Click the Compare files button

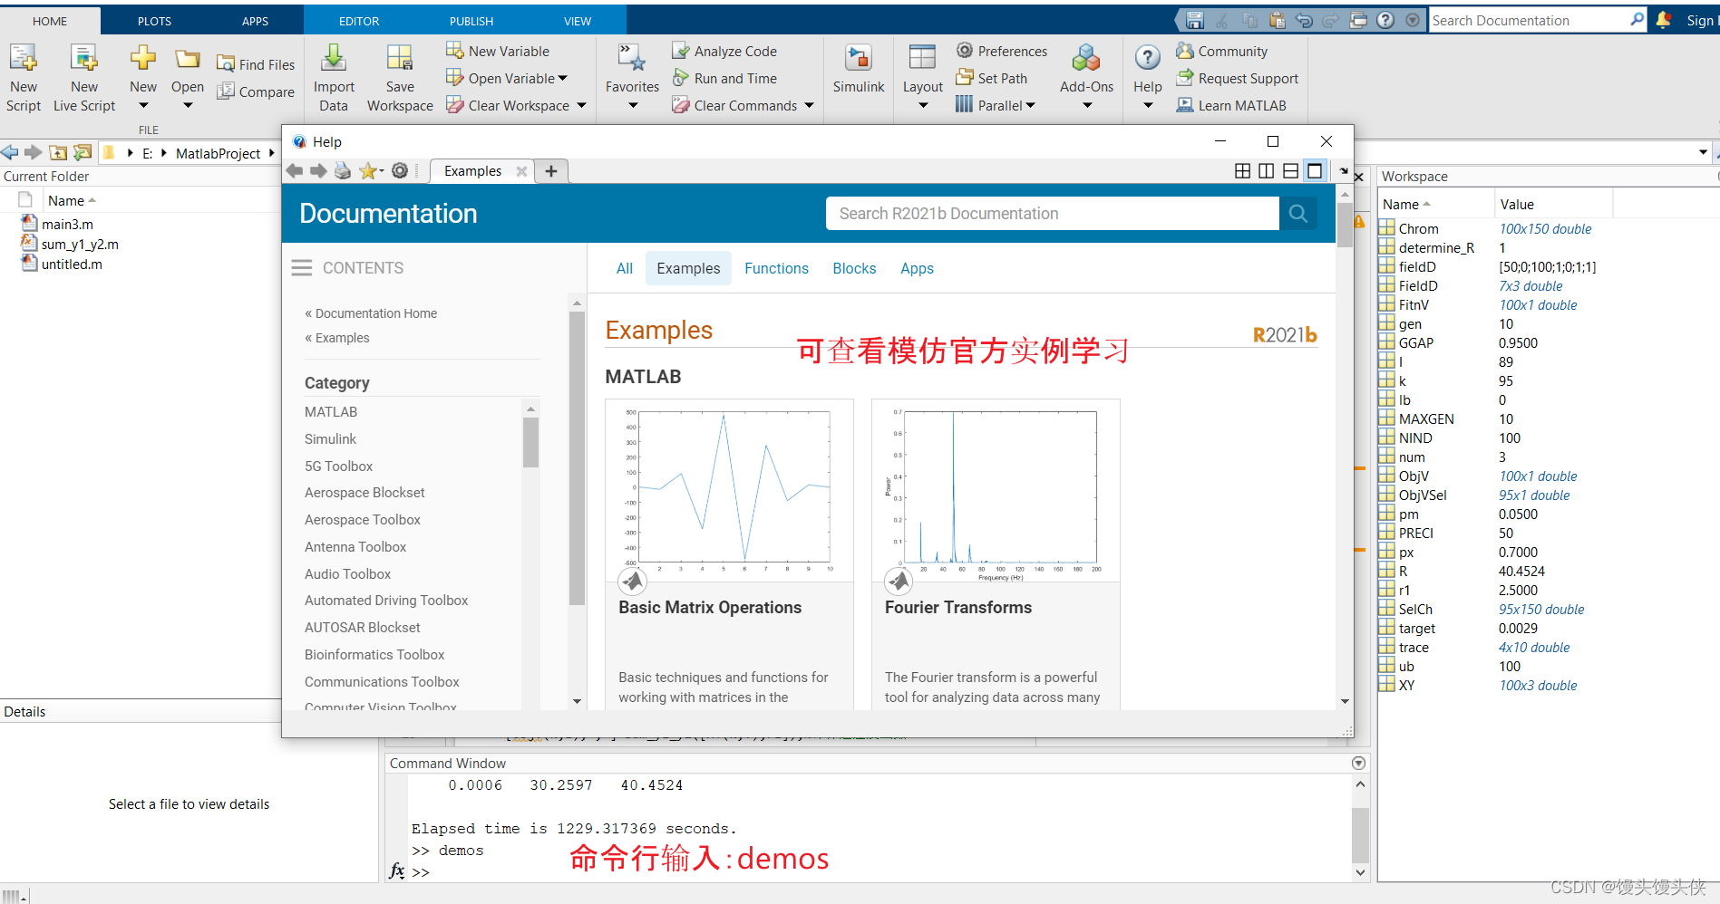click(256, 91)
